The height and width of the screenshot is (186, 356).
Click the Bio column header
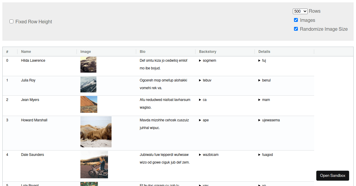pyautogui.click(x=143, y=52)
